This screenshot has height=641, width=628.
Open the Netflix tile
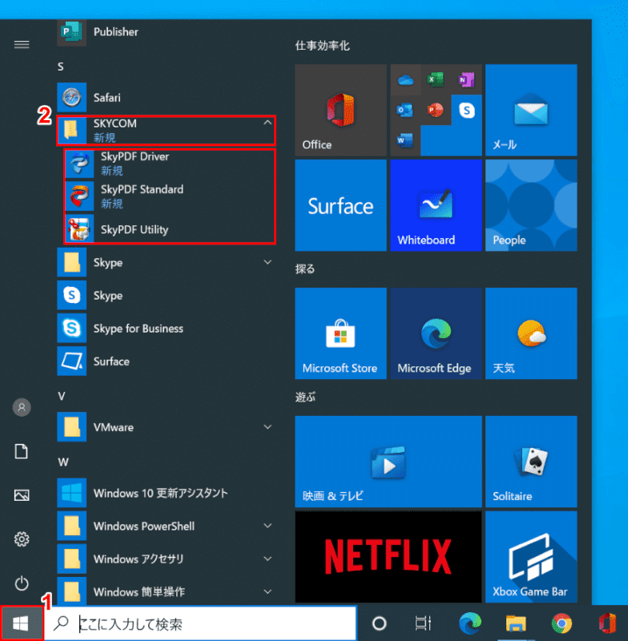[x=388, y=557]
